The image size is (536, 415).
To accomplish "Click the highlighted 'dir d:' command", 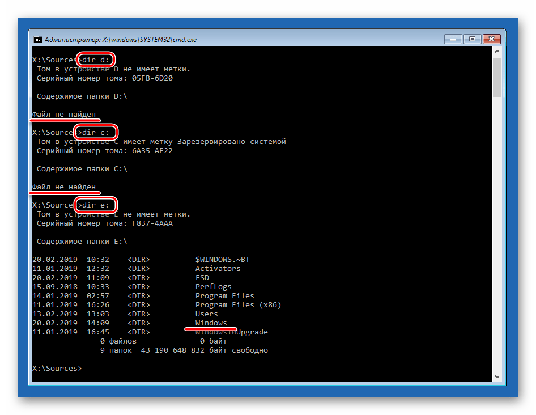I will point(97,60).
